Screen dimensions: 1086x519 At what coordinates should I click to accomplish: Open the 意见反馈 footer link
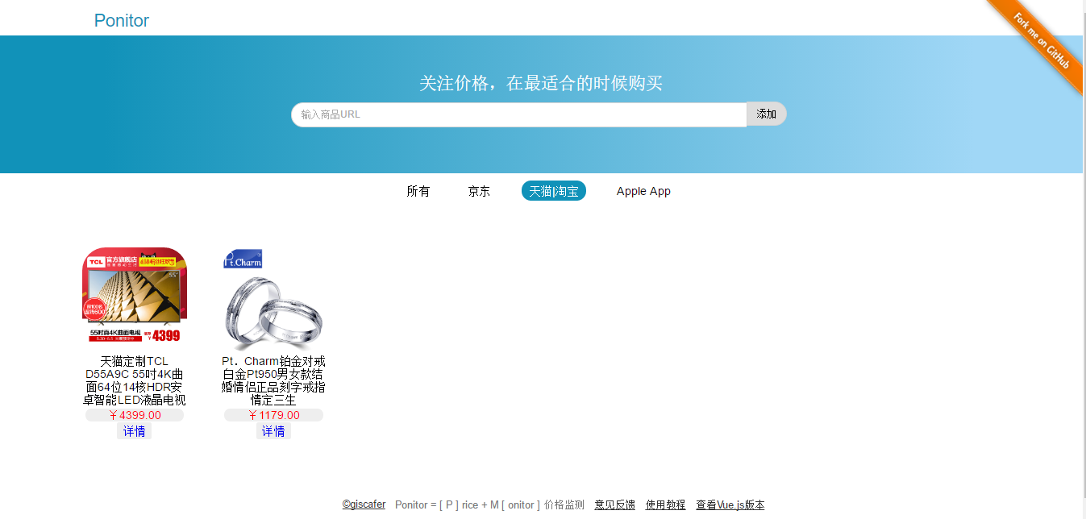point(614,504)
